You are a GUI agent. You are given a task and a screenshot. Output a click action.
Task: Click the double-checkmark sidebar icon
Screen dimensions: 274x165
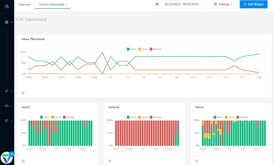[7, 91]
